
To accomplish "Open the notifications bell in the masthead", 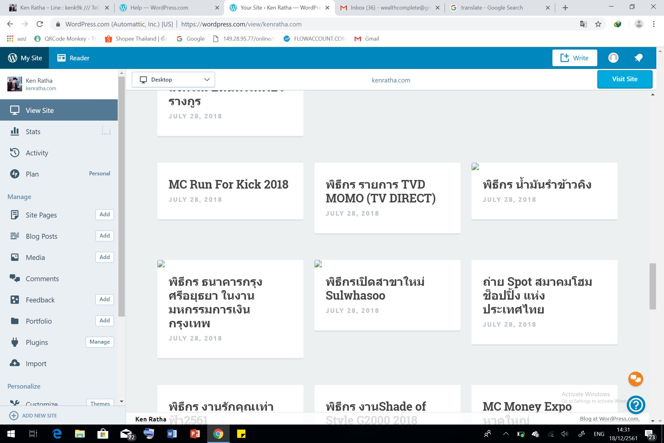I will (x=638, y=58).
